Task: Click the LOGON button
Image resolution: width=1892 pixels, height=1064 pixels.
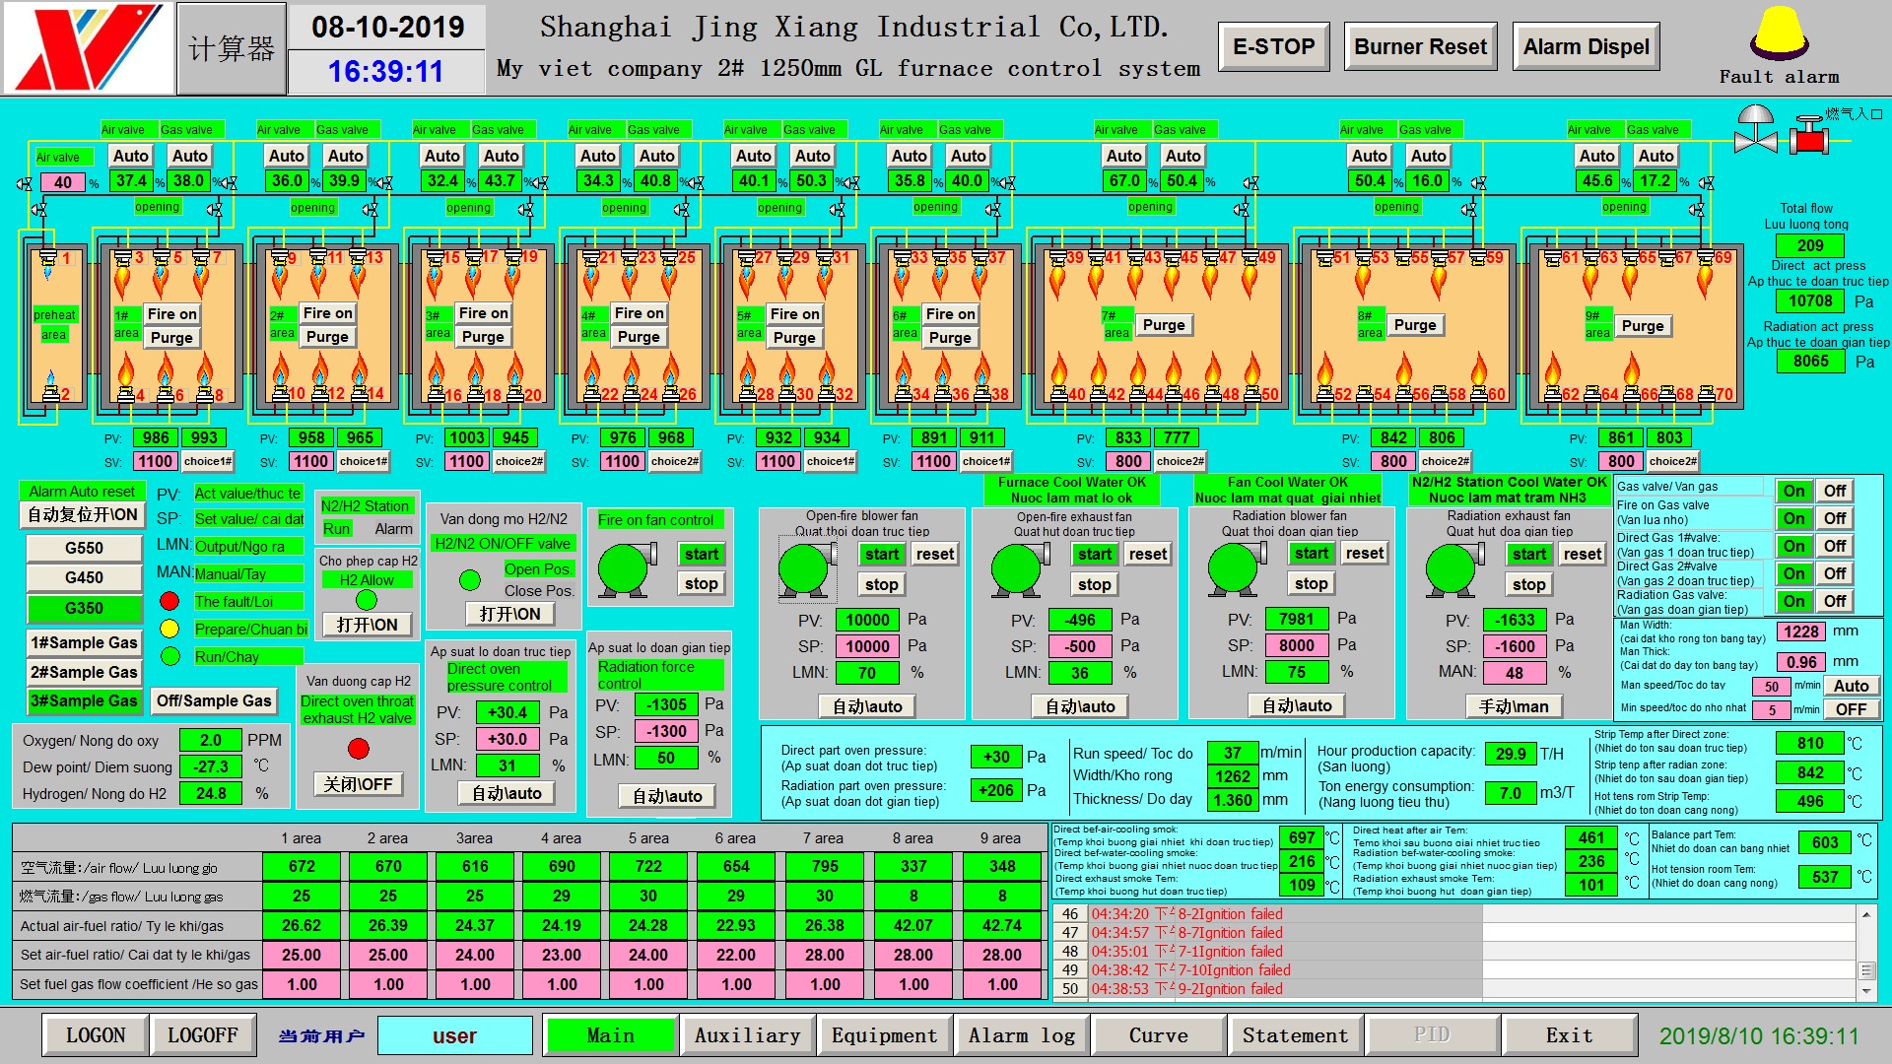Action: tap(96, 1035)
